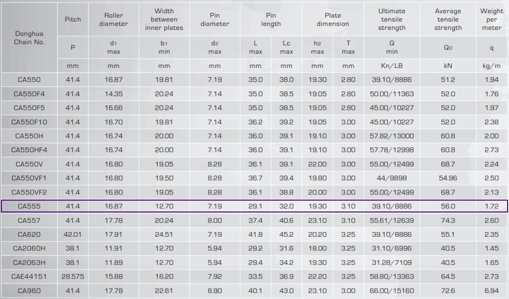This screenshot has height=299, width=509.
Task: Select 55.61/12639 tensile strength value
Action: [392, 221]
